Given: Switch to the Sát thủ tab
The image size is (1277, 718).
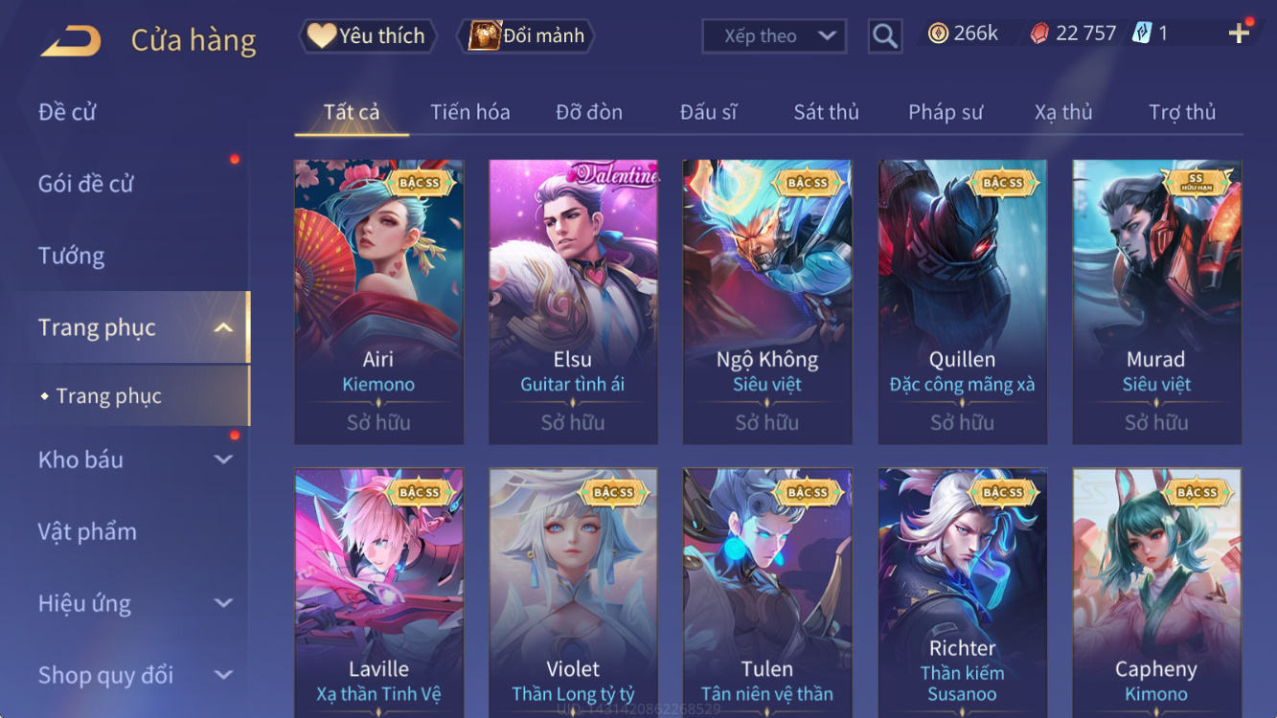Looking at the screenshot, I should point(826,112).
